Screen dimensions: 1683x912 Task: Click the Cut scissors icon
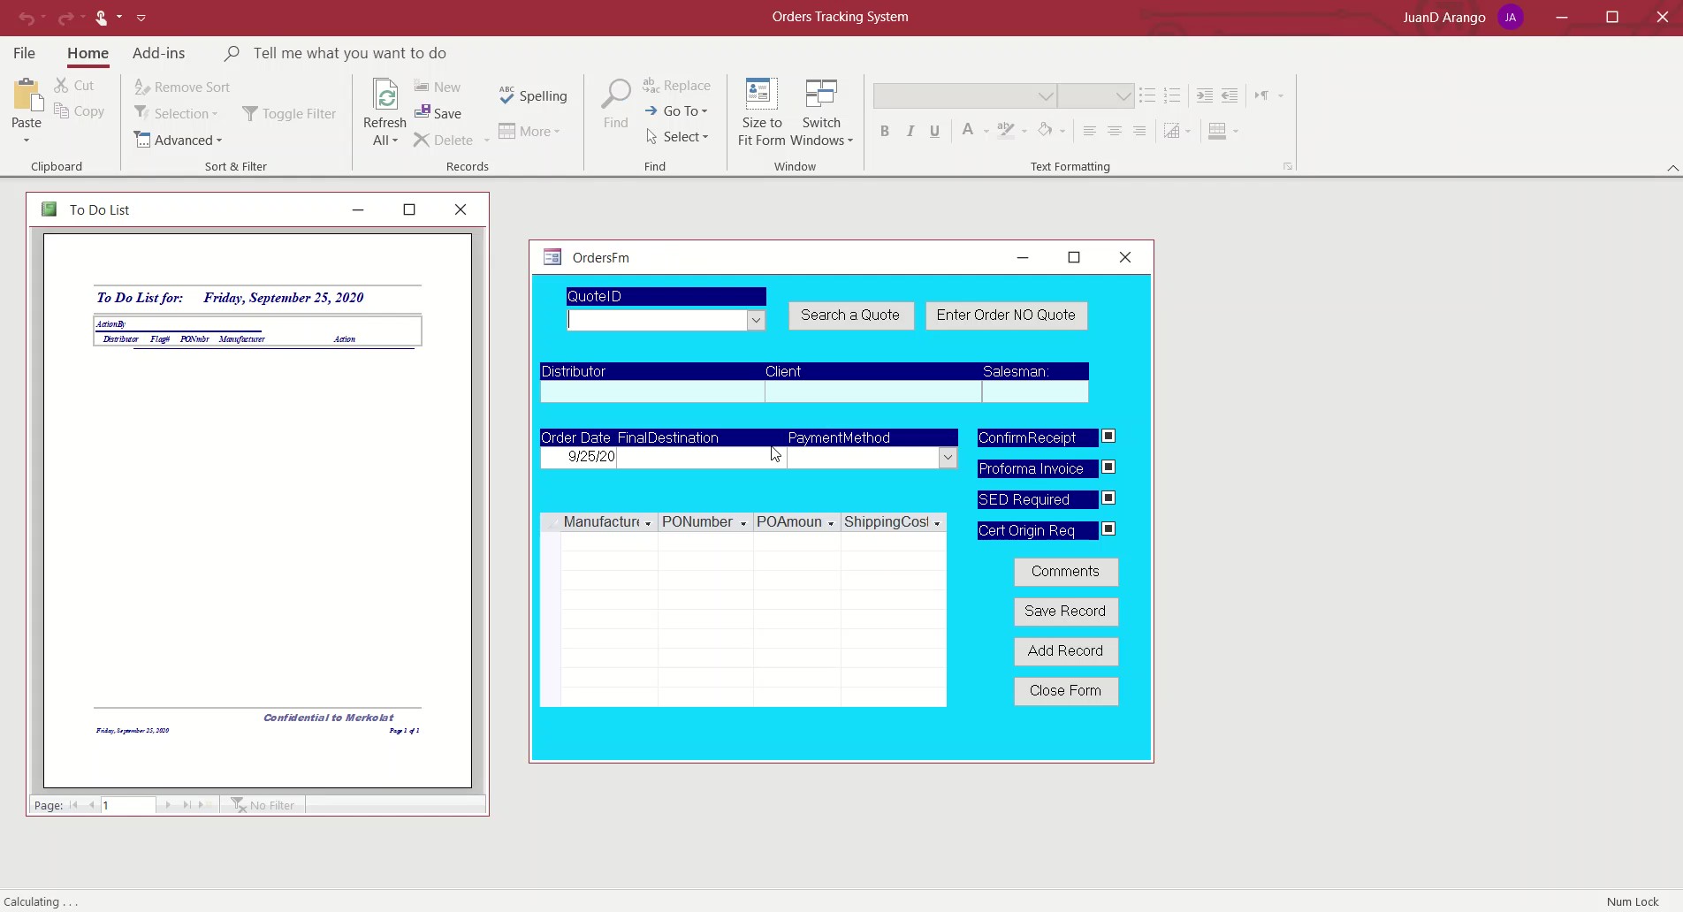[x=61, y=86]
